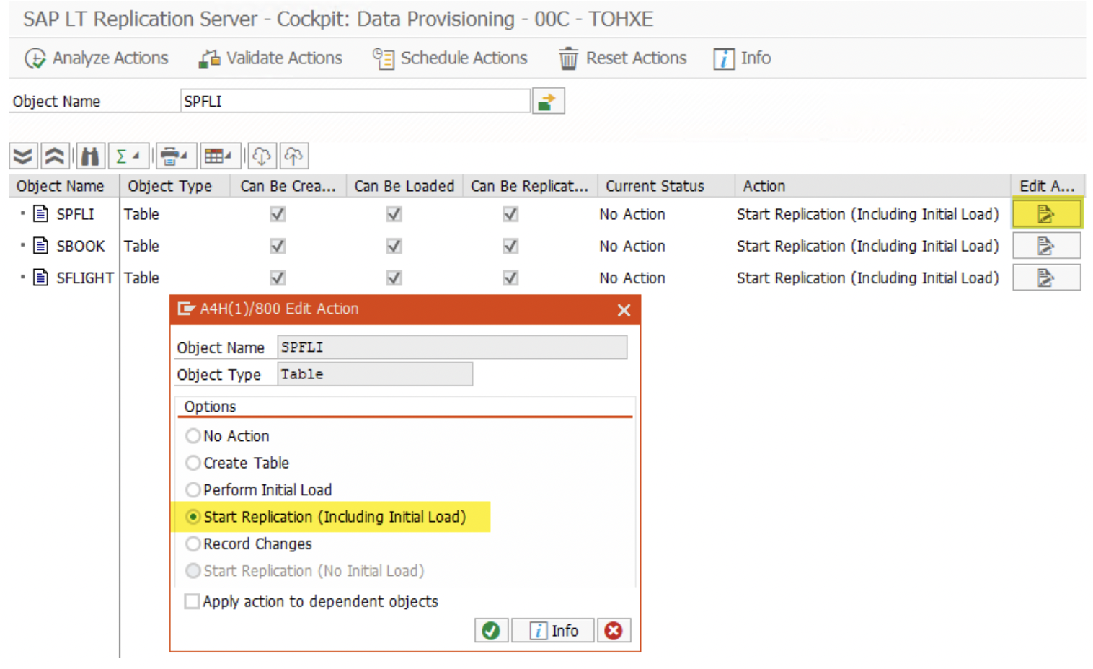Click the Validate Actions toolbar button
Viewport: 1093px width, 669px height.
pyautogui.click(x=271, y=58)
